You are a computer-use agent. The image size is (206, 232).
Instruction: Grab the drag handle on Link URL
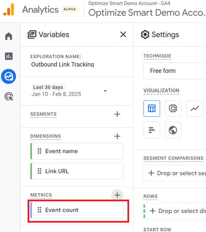point(39,171)
